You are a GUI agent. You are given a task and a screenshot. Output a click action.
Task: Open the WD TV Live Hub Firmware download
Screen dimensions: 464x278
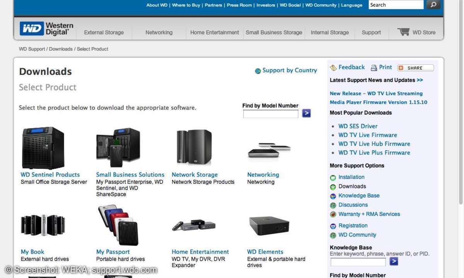pyautogui.click(x=374, y=144)
